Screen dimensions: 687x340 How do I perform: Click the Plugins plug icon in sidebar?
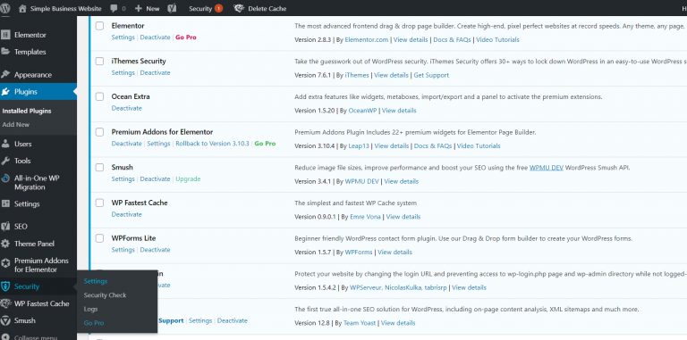coord(5,92)
